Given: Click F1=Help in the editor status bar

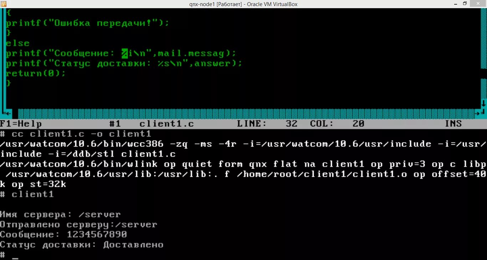Looking at the screenshot, I should tap(21, 124).
